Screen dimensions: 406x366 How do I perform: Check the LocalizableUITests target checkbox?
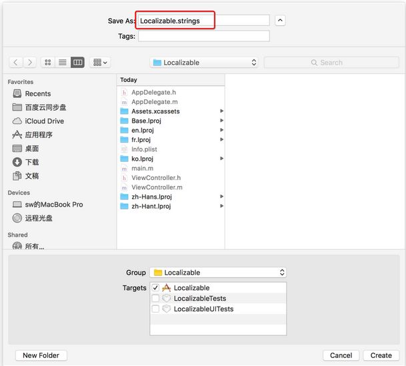point(155,309)
